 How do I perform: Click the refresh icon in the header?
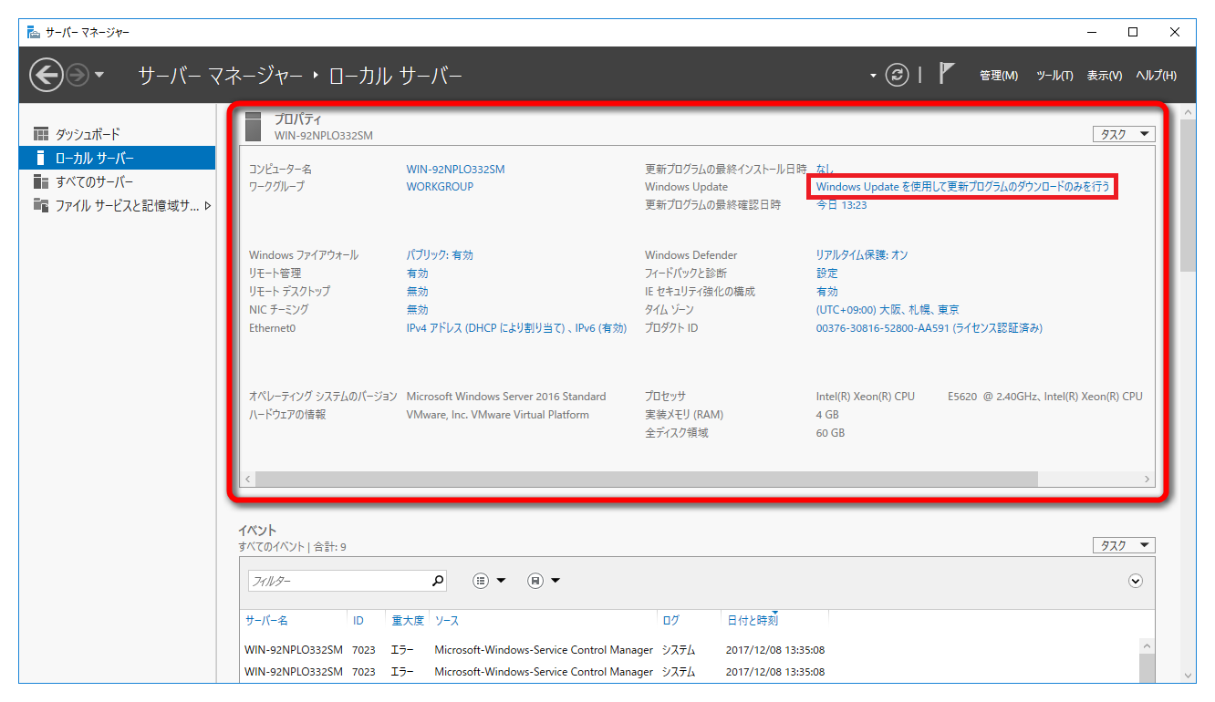pyautogui.click(x=898, y=75)
